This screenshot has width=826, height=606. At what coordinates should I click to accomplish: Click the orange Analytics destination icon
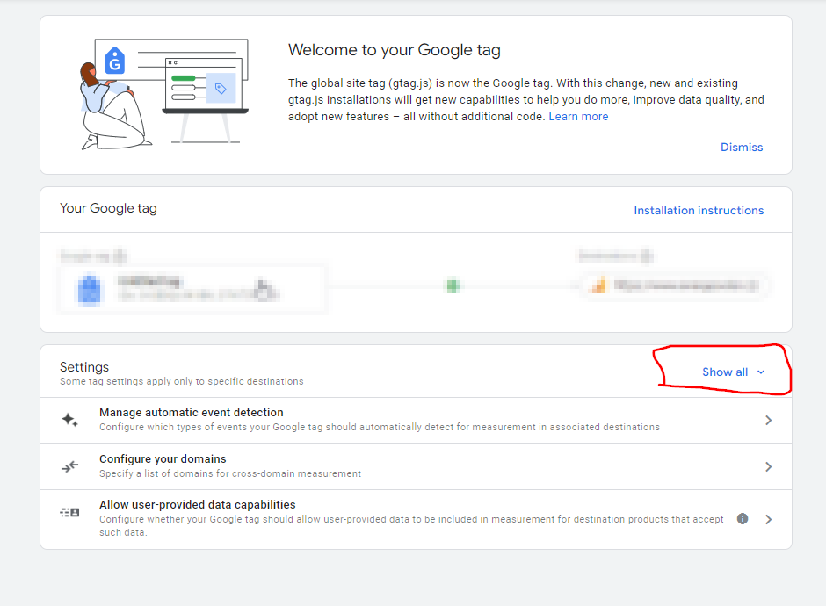pos(599,285)
